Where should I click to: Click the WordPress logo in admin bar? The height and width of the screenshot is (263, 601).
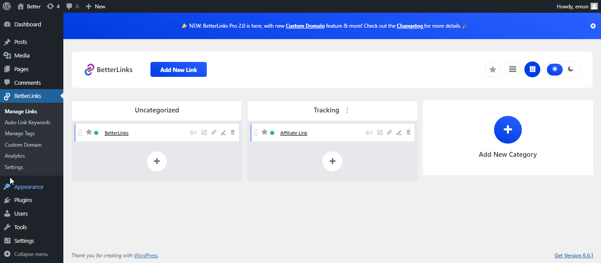pyautogui.click(x=6, y=6)
